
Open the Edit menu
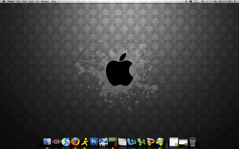click(24, 1)
